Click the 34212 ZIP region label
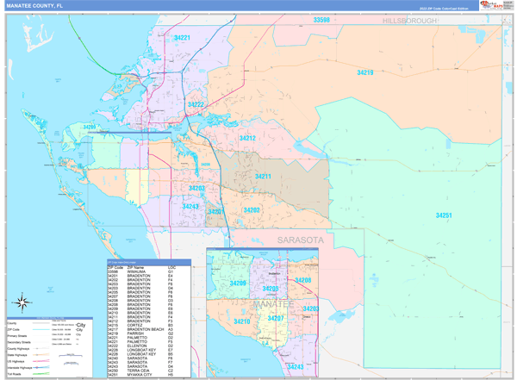Image resolution: width=517 pixels, height=380 pixels. click(x=247, y=138)
